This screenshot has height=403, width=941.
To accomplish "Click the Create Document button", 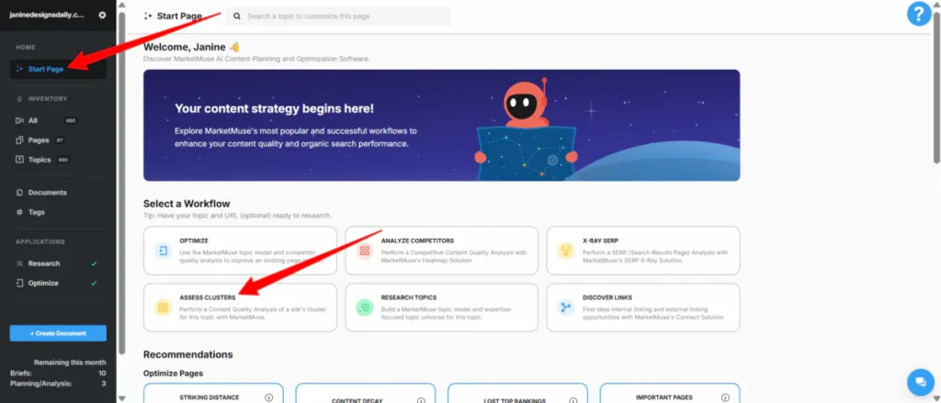I will click(58, 333).
